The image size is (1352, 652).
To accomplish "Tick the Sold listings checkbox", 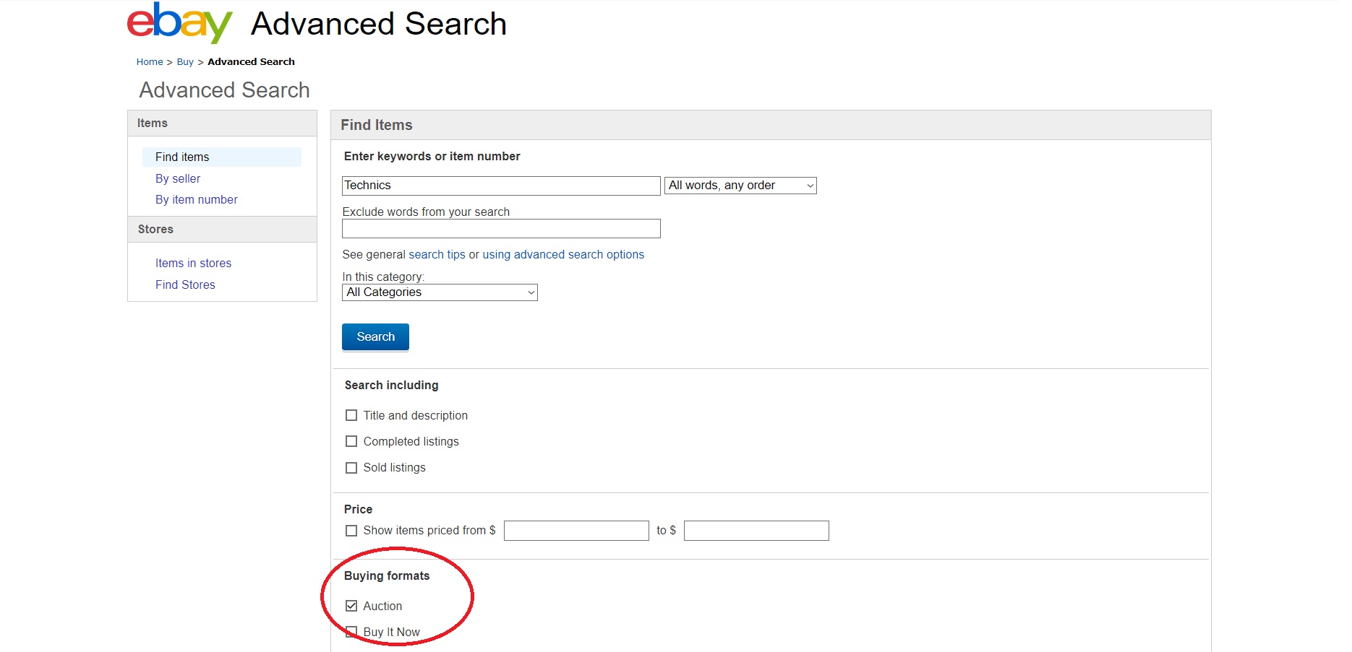I will pyautogui.click(x=351, y=468).
